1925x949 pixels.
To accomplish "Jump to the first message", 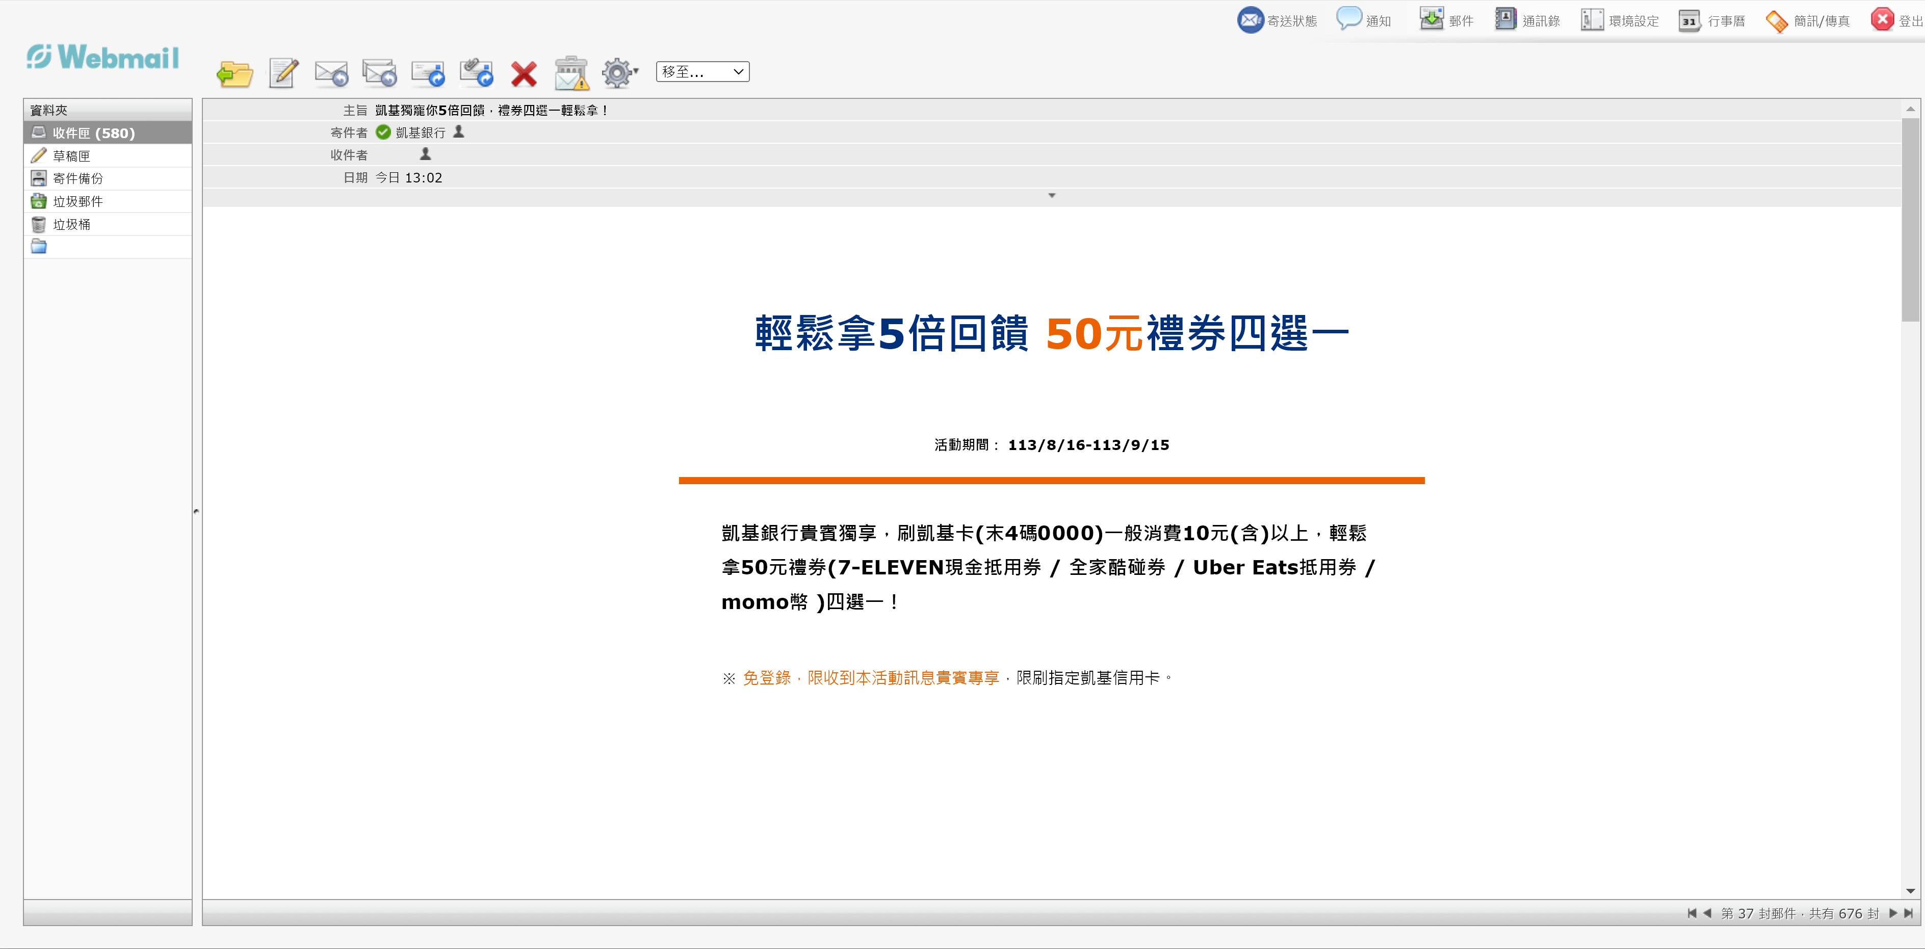I will pyautogui.click(x=1691, y=913).
